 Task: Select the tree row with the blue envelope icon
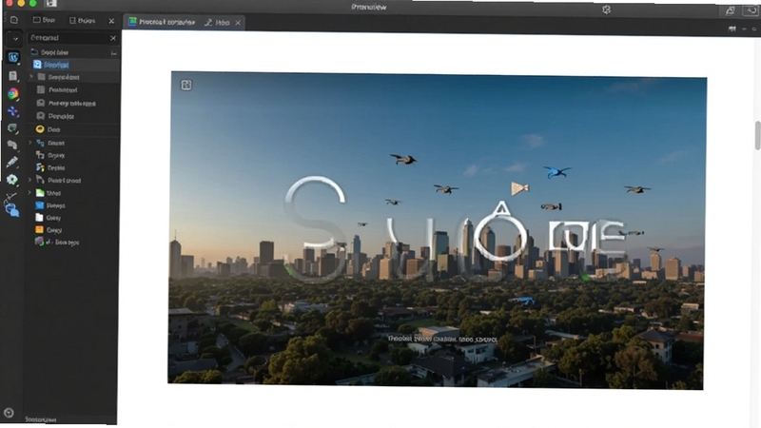point(73,205)
